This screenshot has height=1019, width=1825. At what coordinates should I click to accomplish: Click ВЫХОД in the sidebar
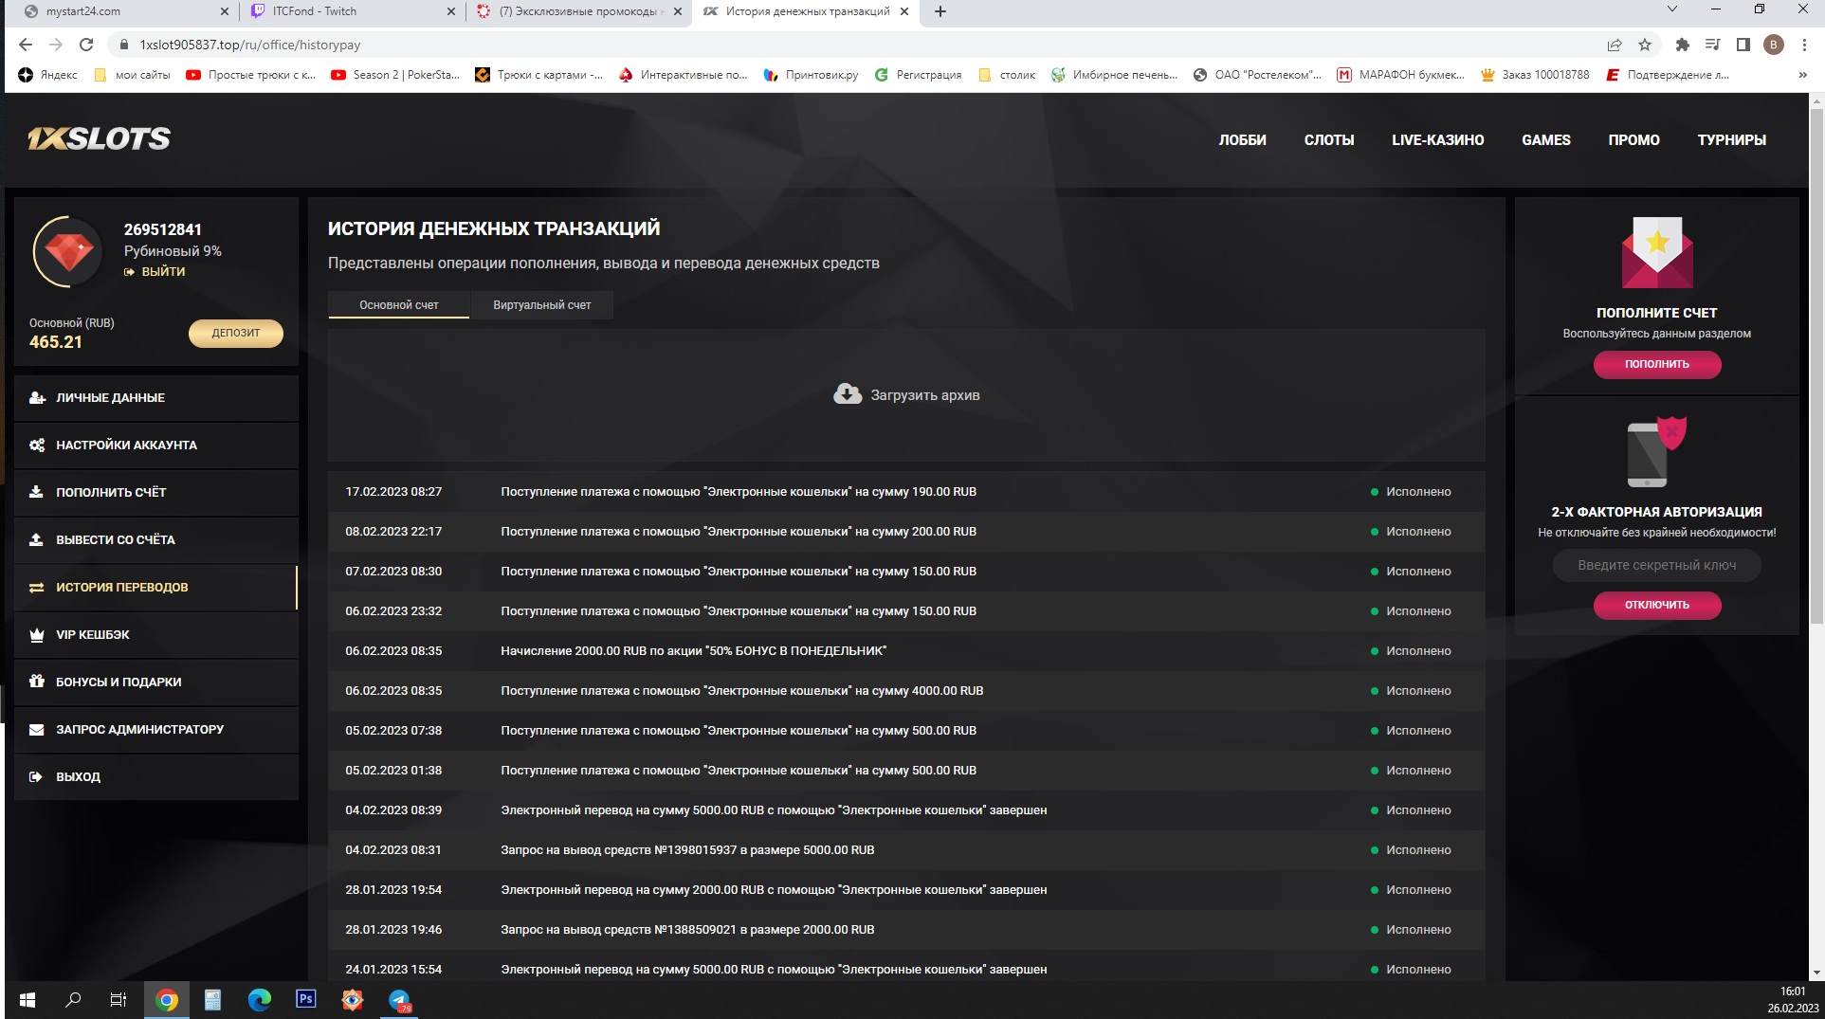156,777
